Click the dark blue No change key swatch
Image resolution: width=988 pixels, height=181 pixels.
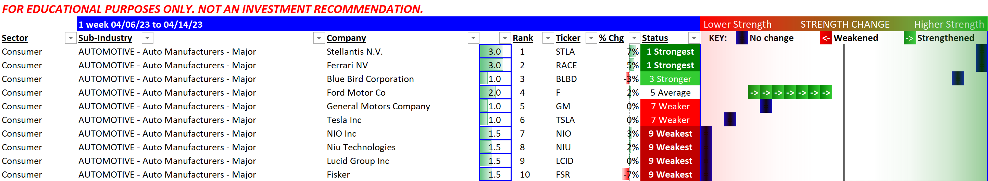(x=742, y=38)
